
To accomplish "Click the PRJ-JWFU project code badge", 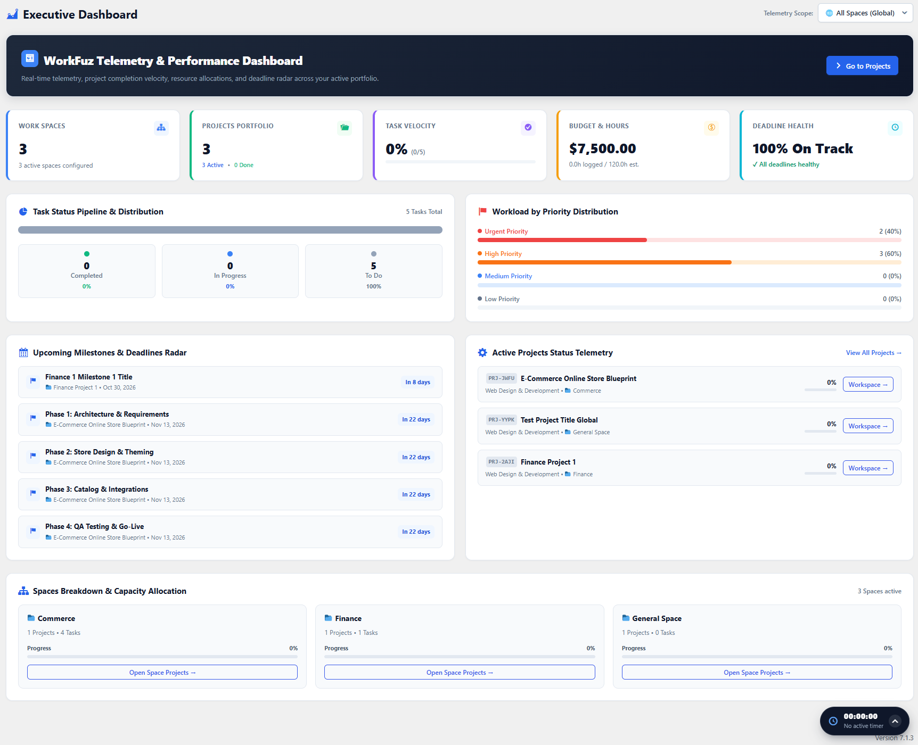I will 502,378.
